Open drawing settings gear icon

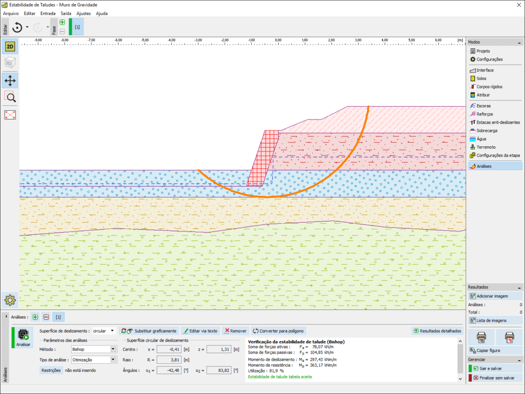pyautogui.click(x=10, y=300)
